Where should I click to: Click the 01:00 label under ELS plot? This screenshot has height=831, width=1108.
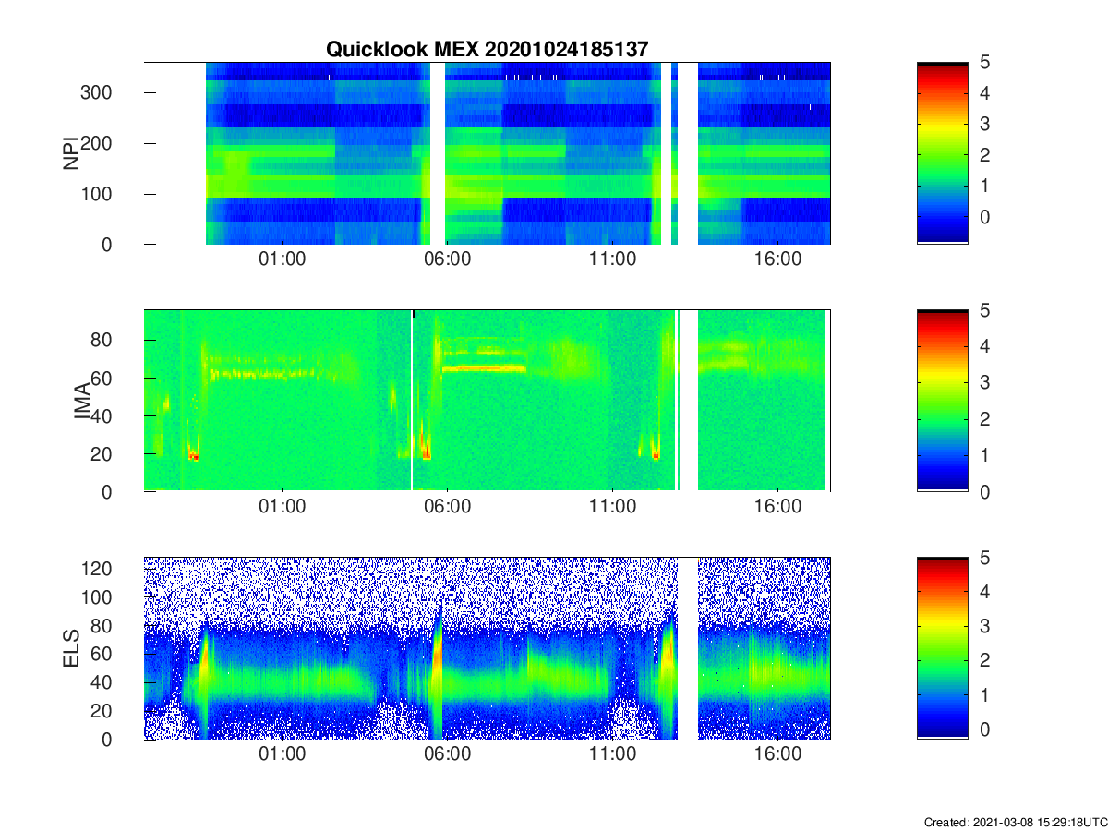[282, 755]
